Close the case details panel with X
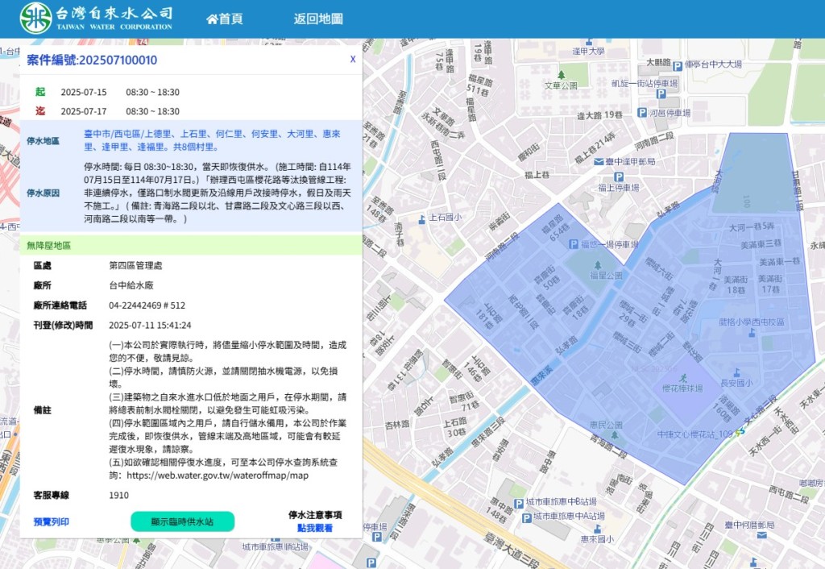The height and width of the screenshot is (569, 825). 353,59
